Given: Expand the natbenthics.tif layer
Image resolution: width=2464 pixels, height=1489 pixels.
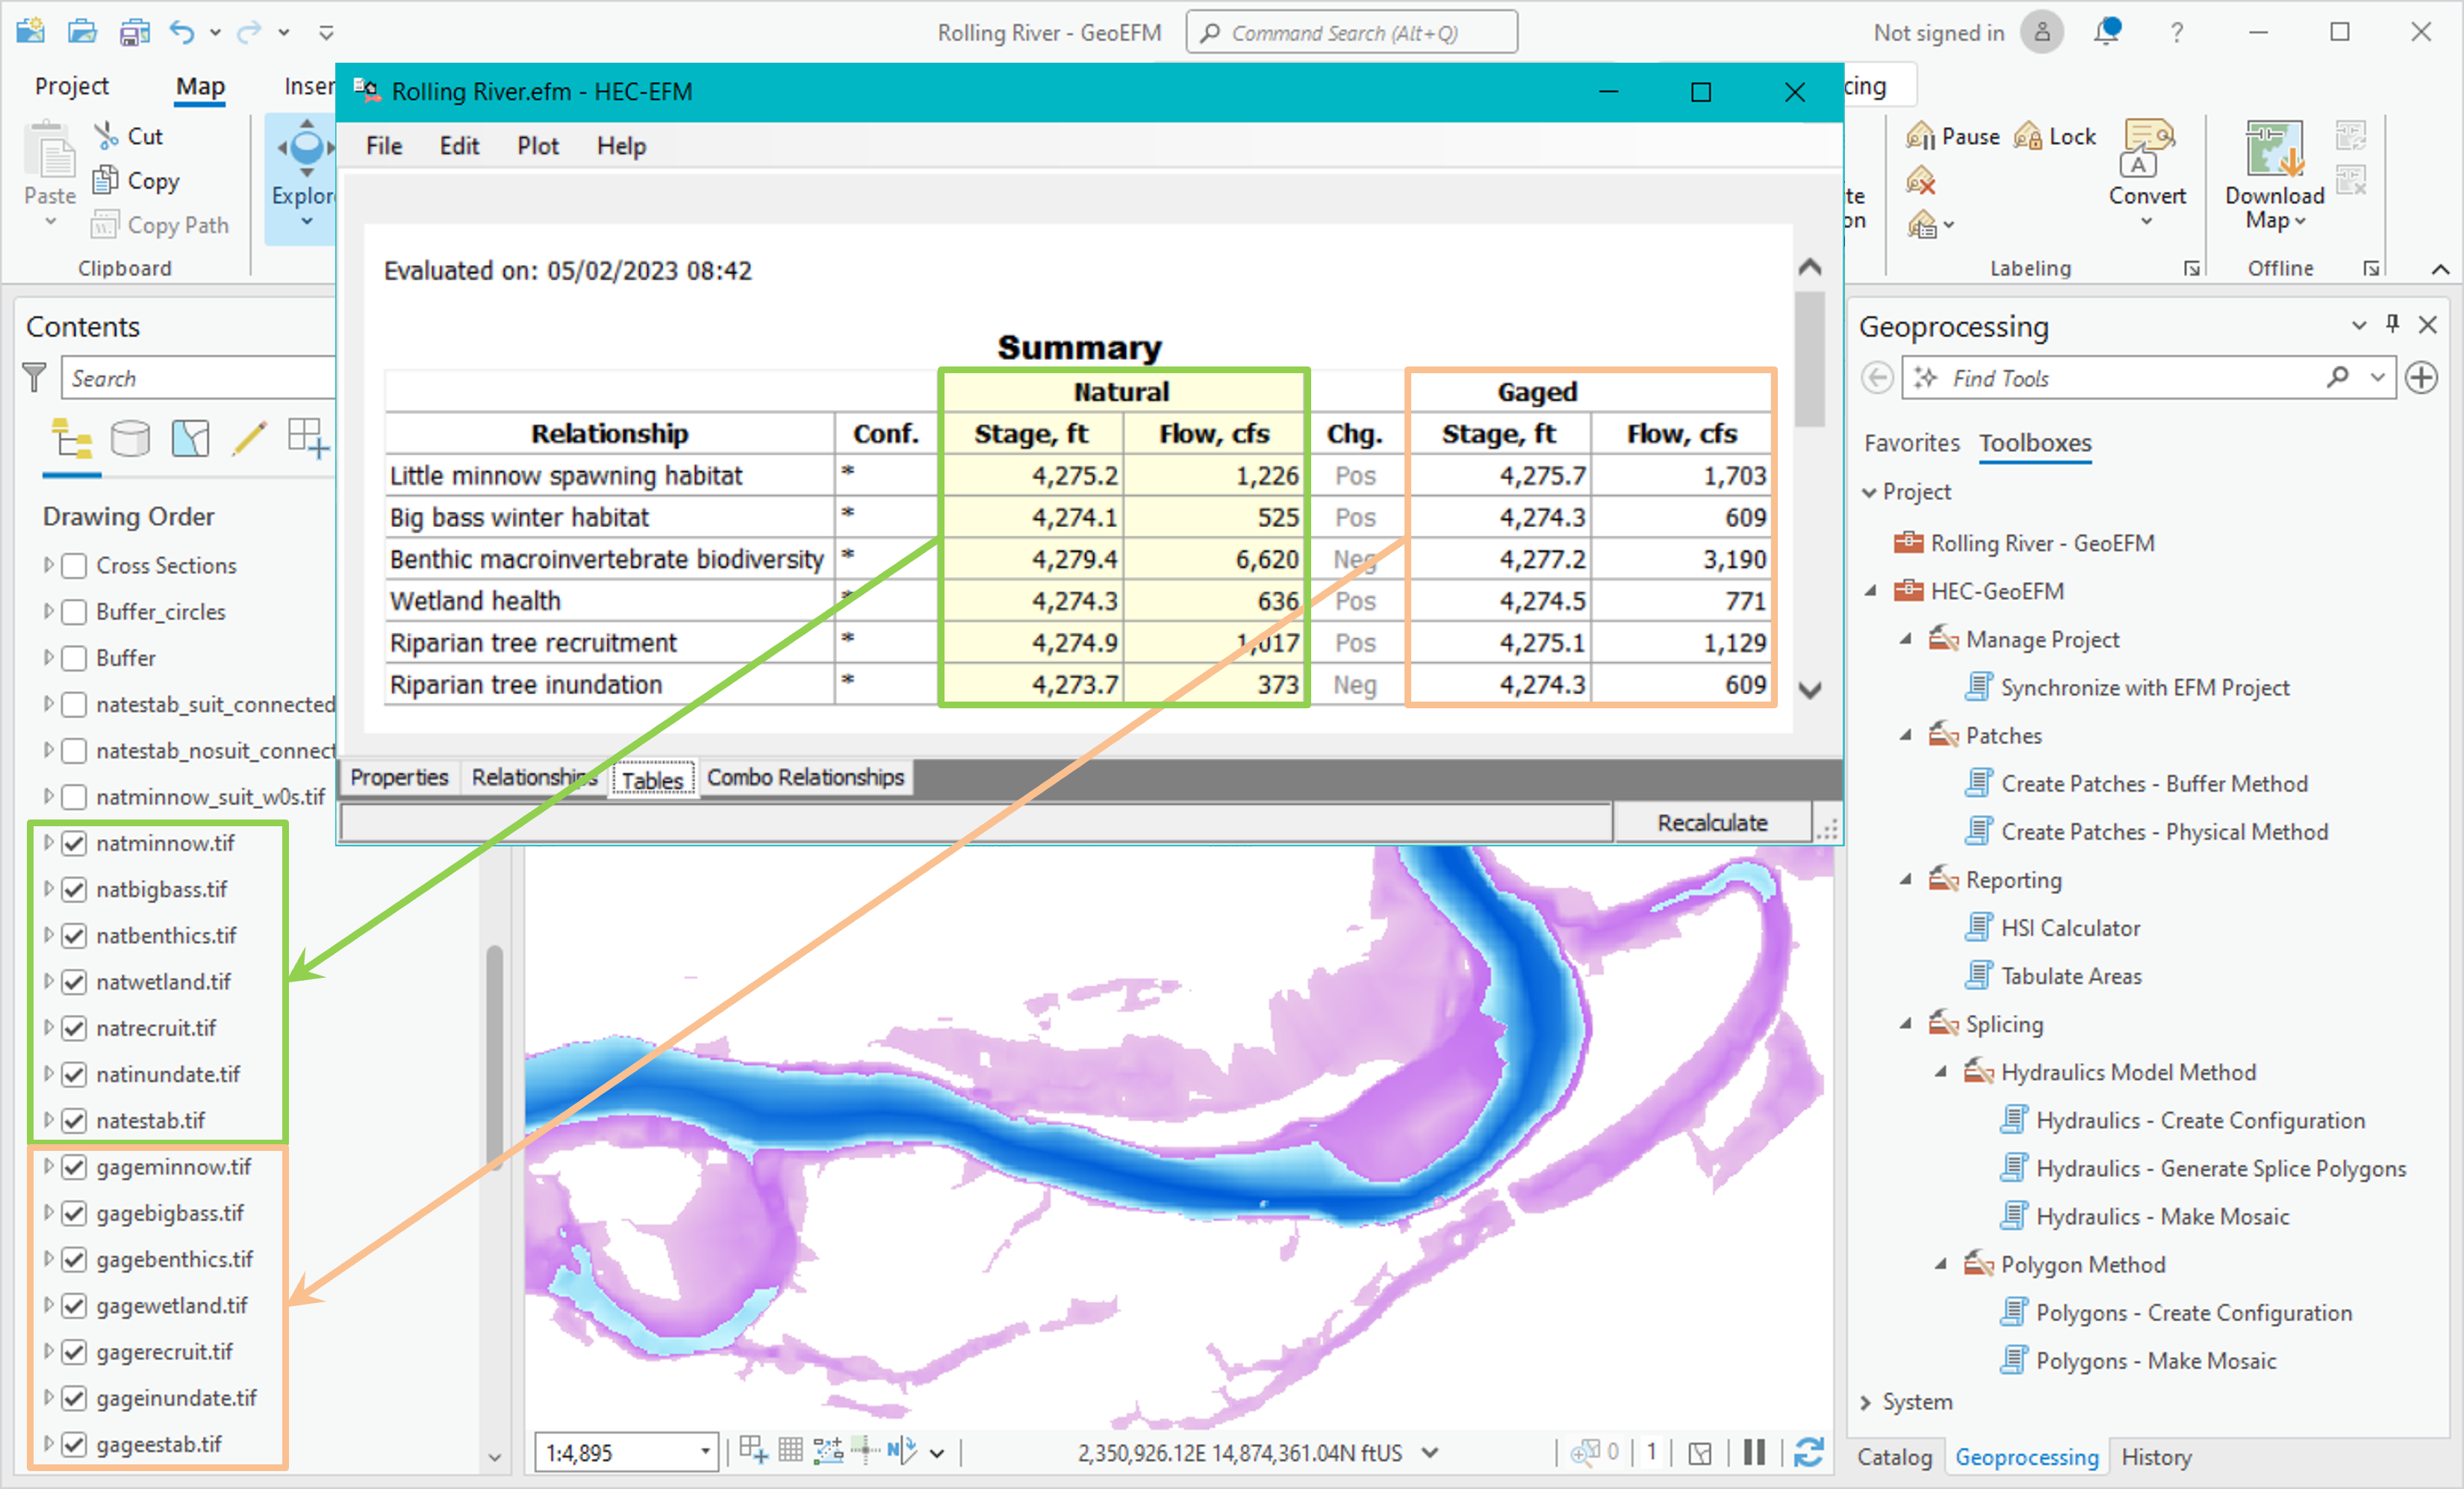Looking at the screenshot, I should [x=48, y=935].
